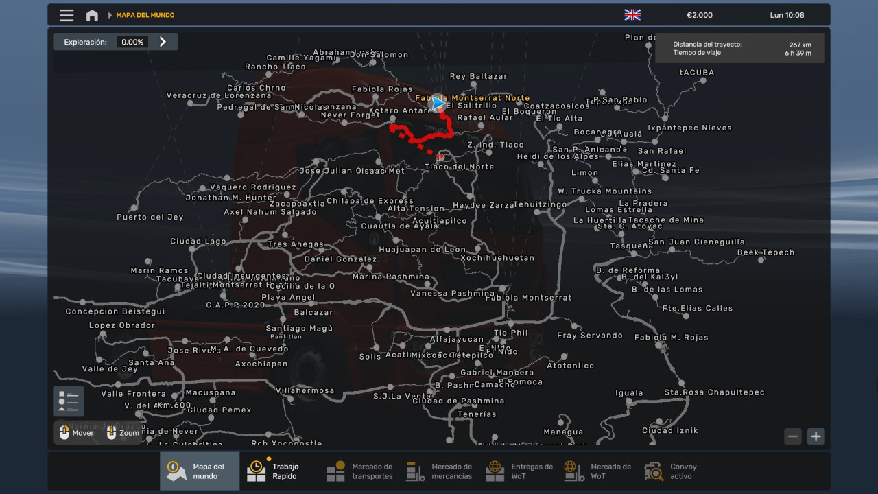Select Vanessa Pashmina city label
The width and height of the screenshot is (878, 494).
(x=452, y=294)
